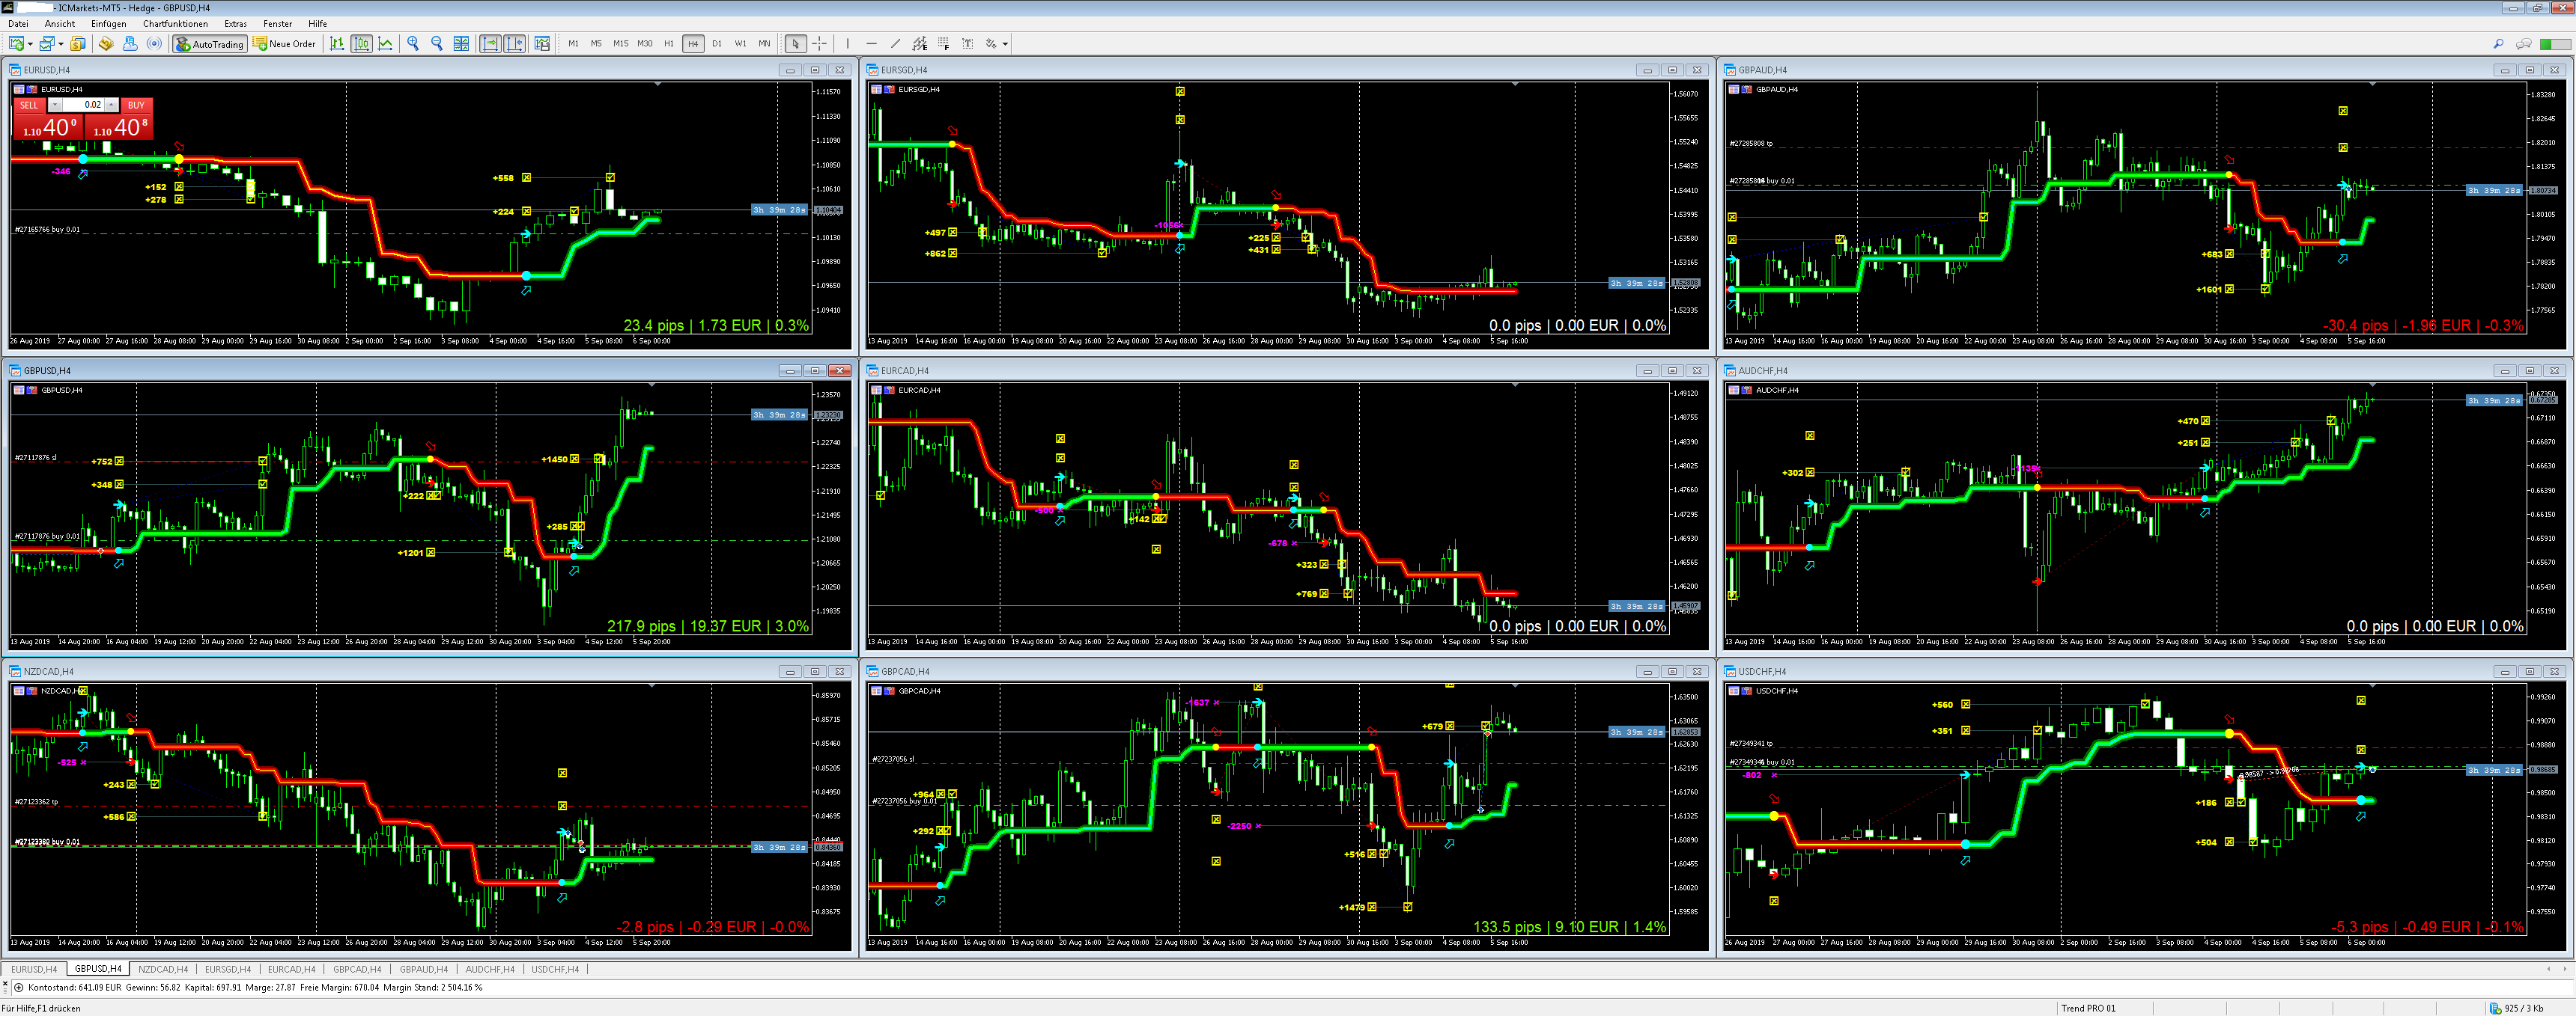Open Market Watch with the coins icon
This screenshot has height=1016, width=2576.
point(78,44)
